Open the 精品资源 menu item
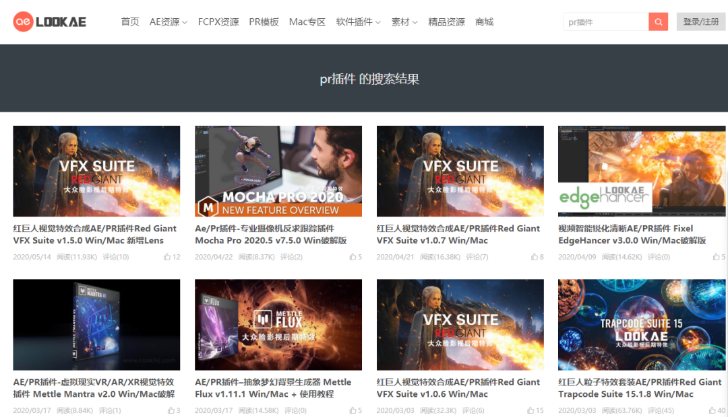Image resolution: width=728 pixels, height=417 pixels. 446,22
